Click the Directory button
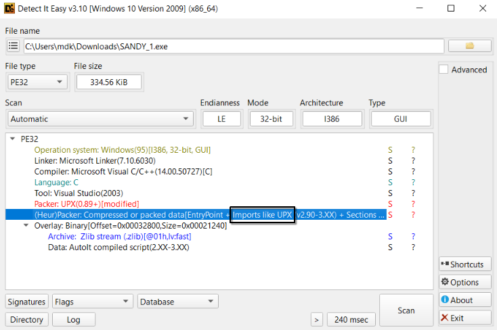Viewport: 497px width, 330px height. (27, 319)
